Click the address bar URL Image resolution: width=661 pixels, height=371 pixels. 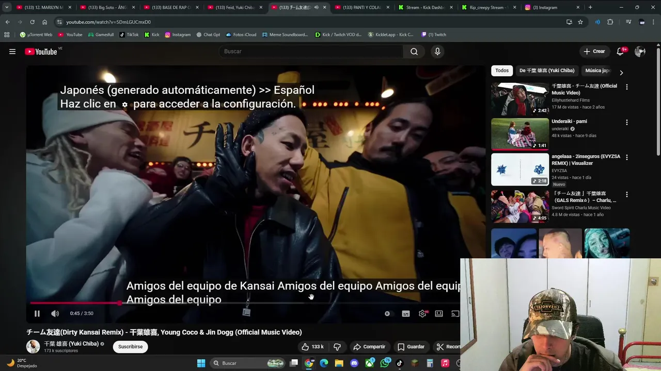click(108, 22)
